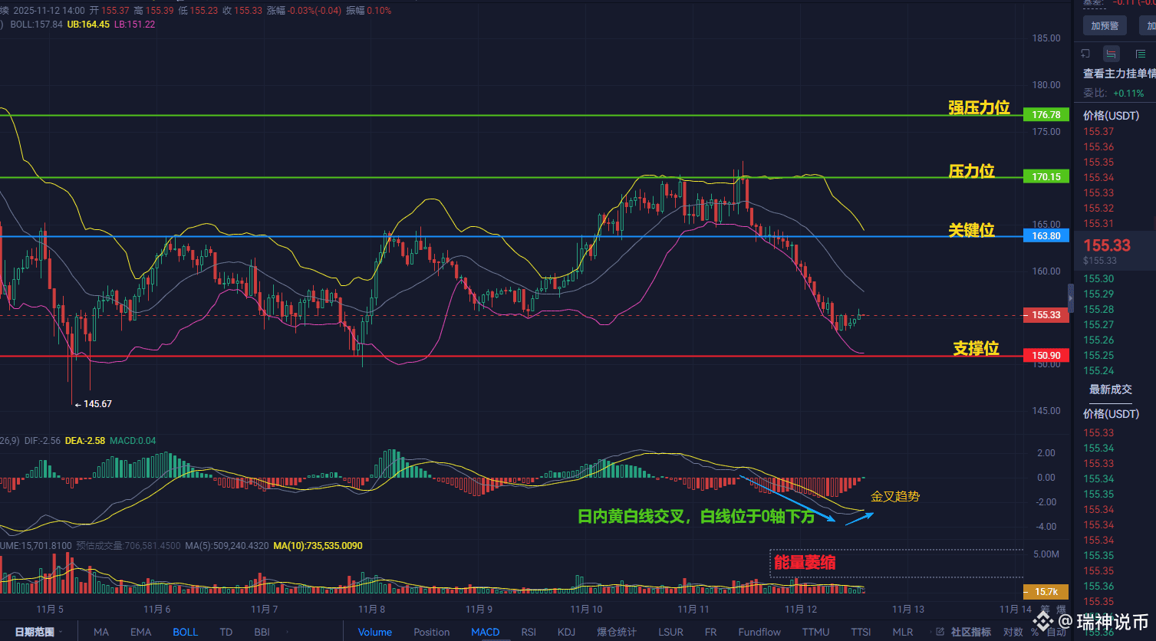Click the trade list view icon

(x=1141, y=54)
